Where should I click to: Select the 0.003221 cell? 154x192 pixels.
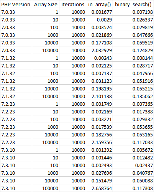click(x=100, y=119)
